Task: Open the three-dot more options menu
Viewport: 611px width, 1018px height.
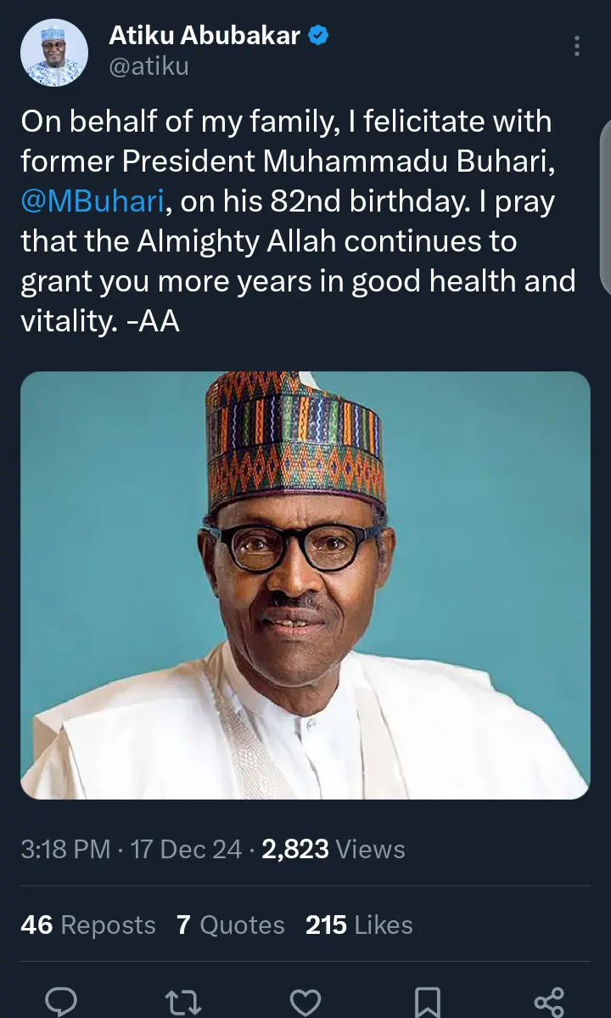Action: tap(577, 46)
